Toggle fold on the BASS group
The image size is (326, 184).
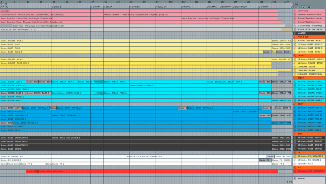[x=295, y=134]
